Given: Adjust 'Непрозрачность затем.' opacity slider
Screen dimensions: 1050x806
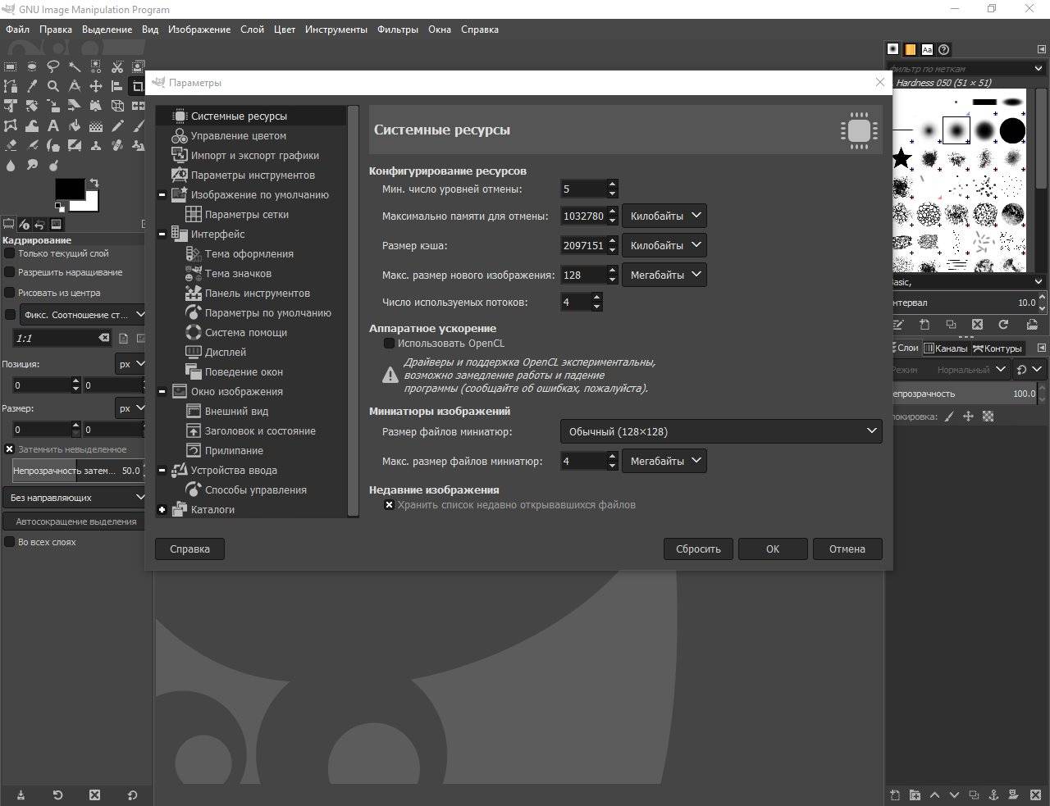Looking at the screenshot, I should 77,471.
